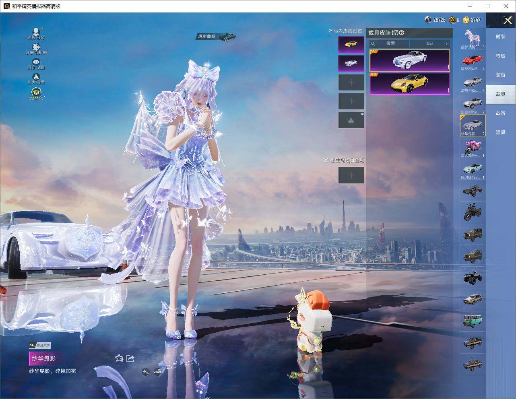The image size is (516, 399).
Task: Select the yellow sports car skin card
Action: point(409,84)
